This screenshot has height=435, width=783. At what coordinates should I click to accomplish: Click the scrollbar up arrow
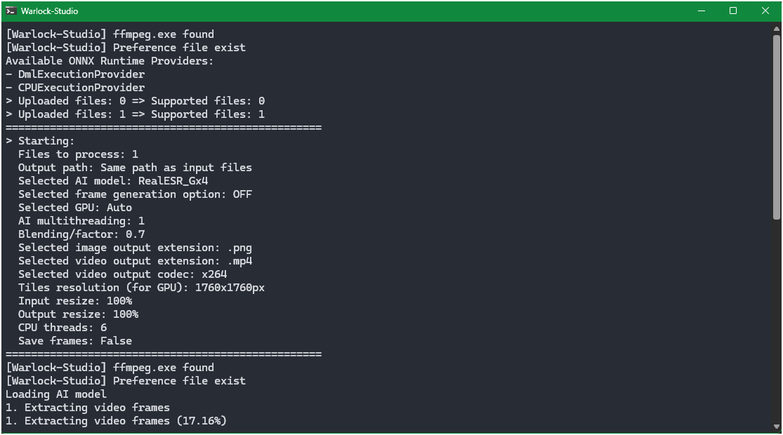pyautogui.click(x=777, y=29)
